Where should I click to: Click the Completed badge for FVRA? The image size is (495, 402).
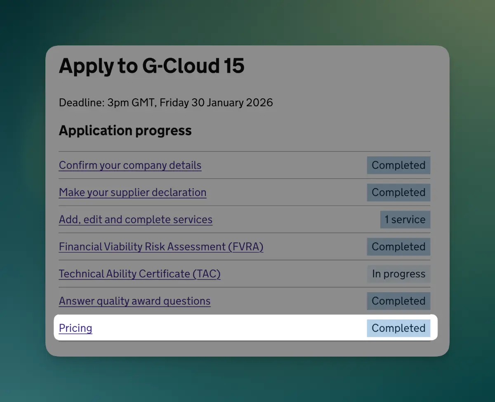point(398,247)
